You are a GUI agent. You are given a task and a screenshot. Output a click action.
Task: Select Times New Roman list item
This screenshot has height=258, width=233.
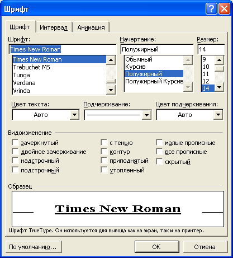point(59,59)
